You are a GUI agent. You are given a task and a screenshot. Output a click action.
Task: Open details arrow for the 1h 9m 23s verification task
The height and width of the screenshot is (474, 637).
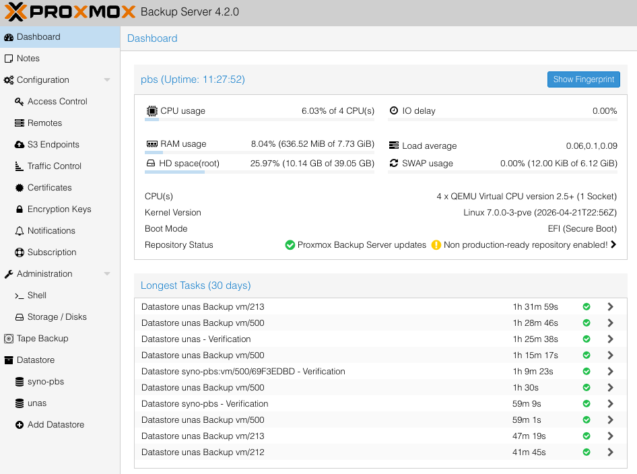[x=610, y=371]
